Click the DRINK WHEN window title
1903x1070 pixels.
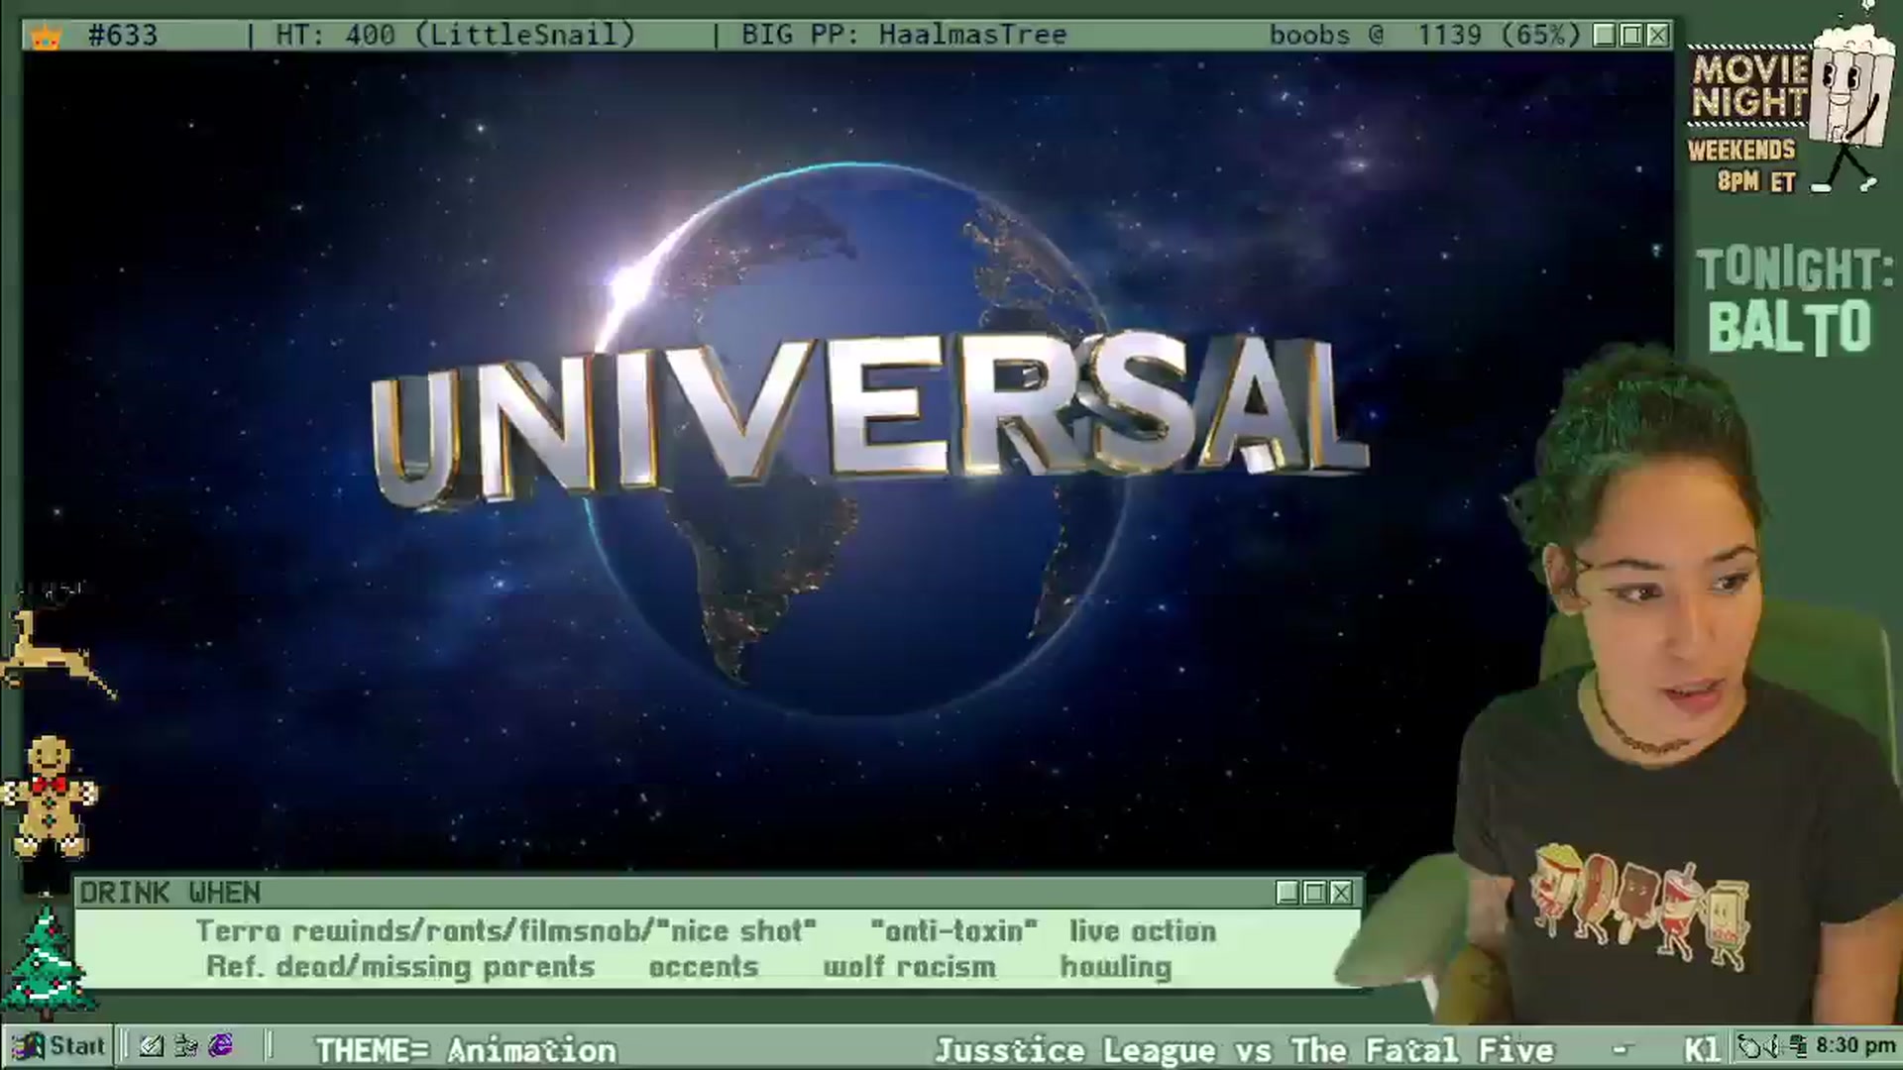click(x=170, y=893)
